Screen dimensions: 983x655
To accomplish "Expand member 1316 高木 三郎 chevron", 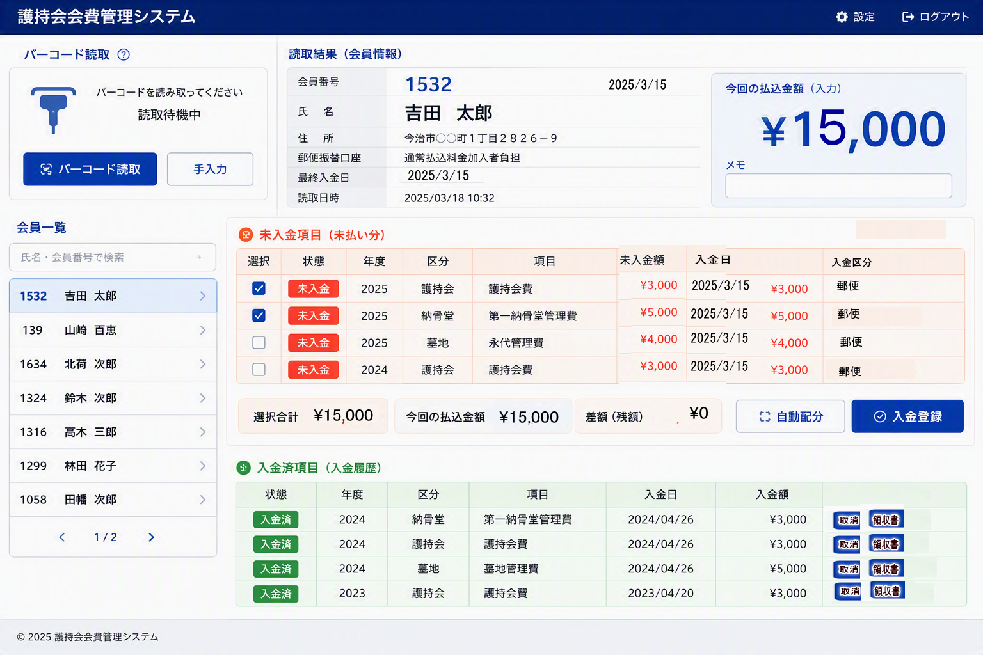I will pos(202,432).
